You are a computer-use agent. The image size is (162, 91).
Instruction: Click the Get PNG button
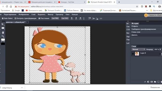(55, 18)
